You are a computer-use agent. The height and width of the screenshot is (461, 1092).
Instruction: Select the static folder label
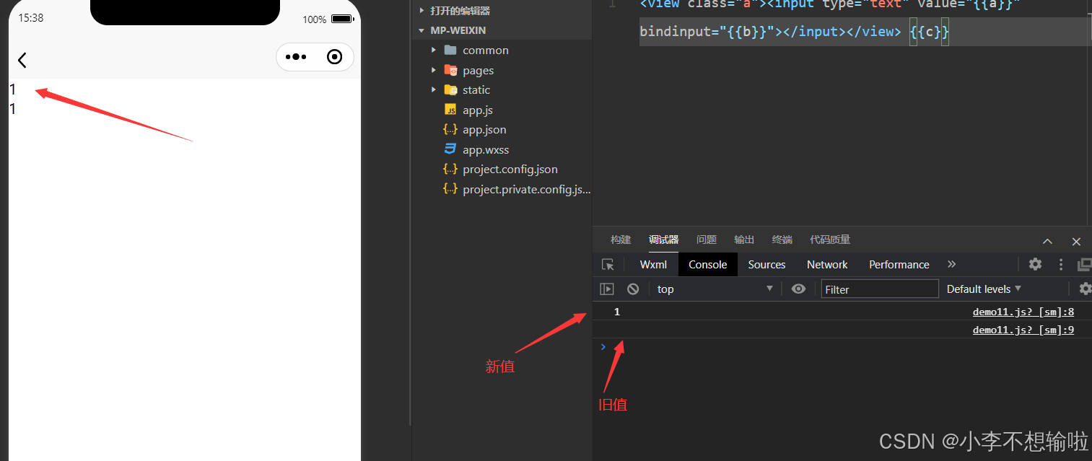[x=476, y=89]
